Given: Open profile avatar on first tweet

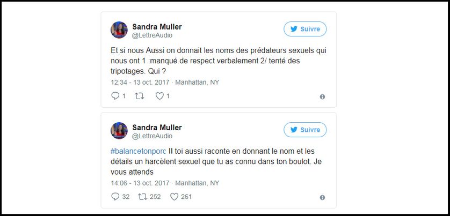Looking at the screenshot, I should tap(119, 30).
